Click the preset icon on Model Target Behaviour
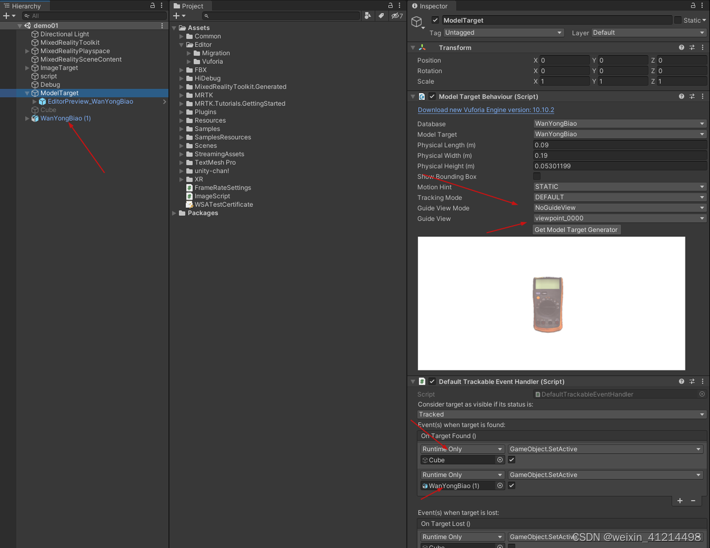Screen dimensions: 710x548 692,96
